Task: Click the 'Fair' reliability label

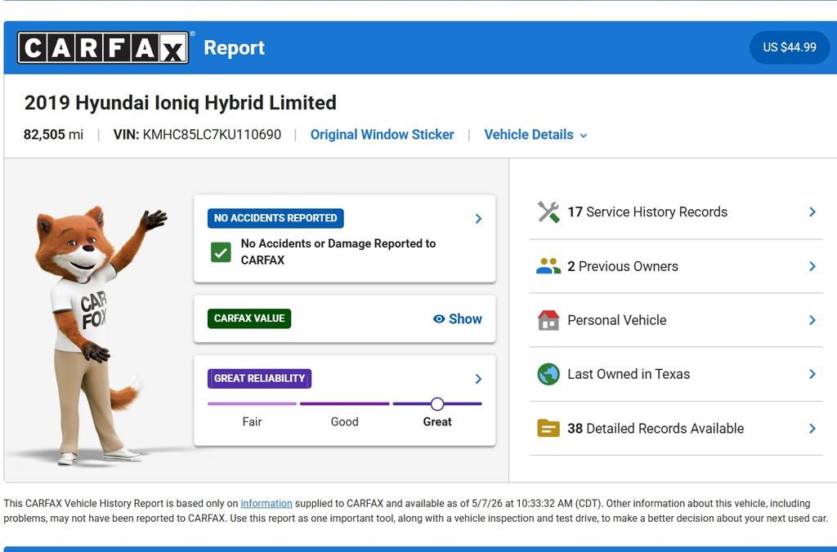Action: click(252, 422)
